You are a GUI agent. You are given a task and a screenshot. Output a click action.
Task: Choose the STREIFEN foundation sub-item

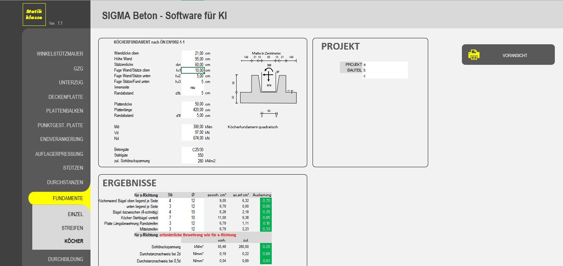(72, 228)
